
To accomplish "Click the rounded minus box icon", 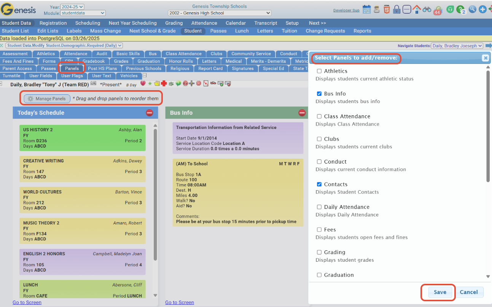I will (407, 10).
